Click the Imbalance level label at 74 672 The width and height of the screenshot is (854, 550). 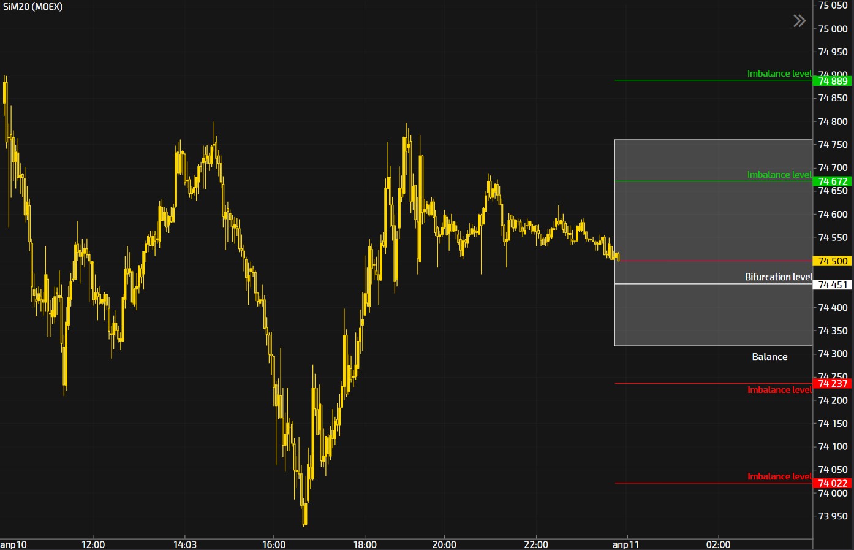pos(779,175)
